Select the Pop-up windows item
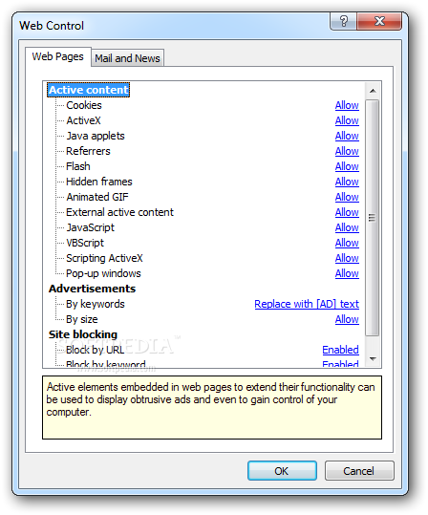The height and width of the screenshot is (515, 428). click(103, 273)
